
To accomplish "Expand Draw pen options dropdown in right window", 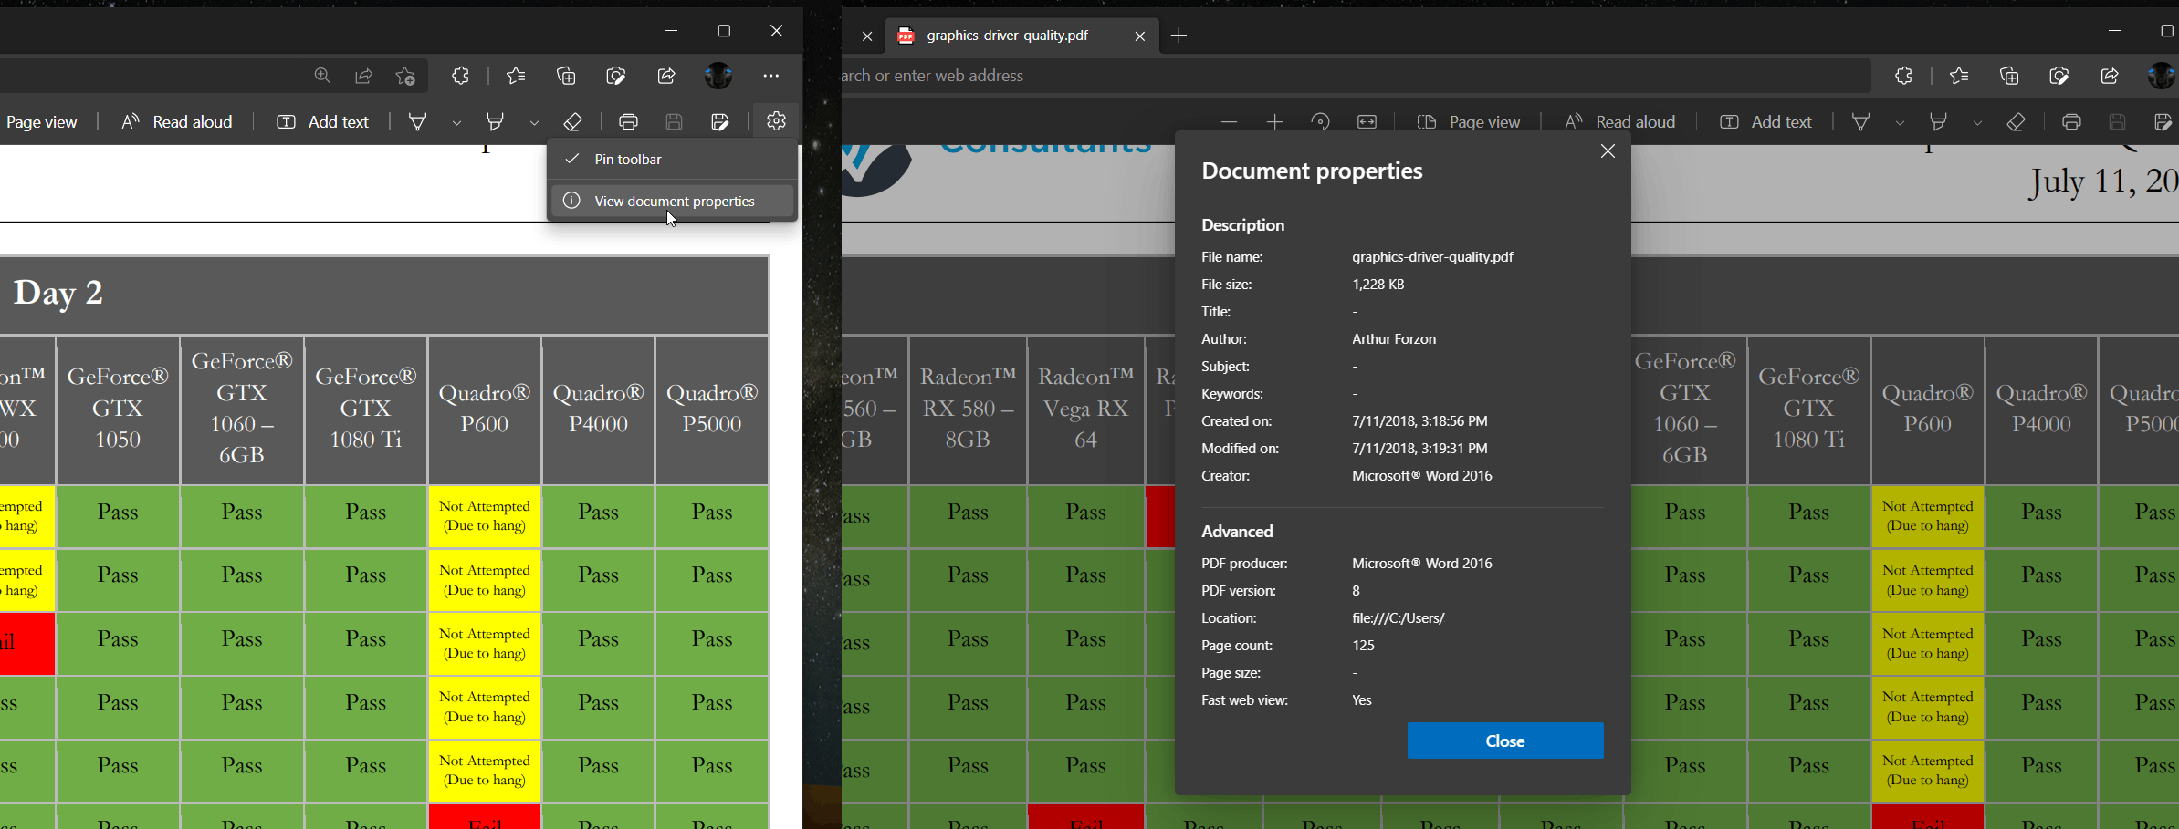I will click(1900, 122).
